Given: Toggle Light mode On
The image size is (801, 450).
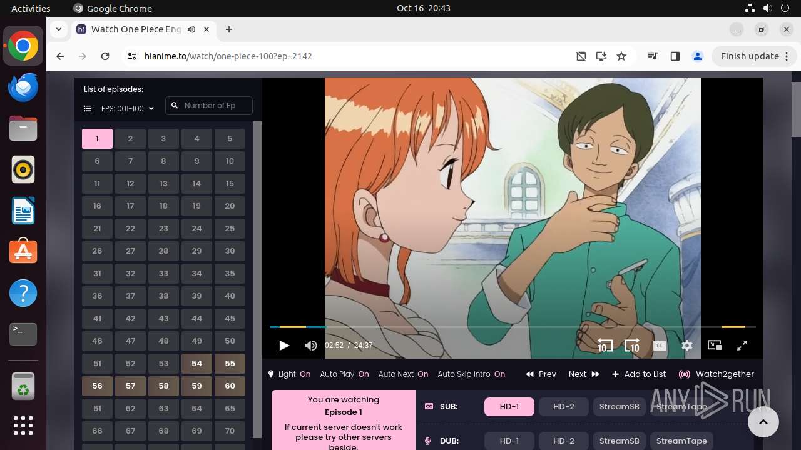Looking at the screenshot, I should [290, 374].
